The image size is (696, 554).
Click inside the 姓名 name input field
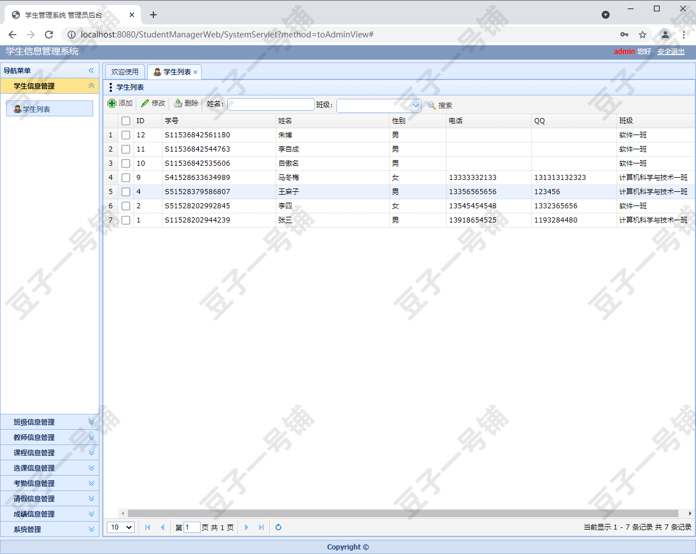pyautogui.click(x=270, y=104)
